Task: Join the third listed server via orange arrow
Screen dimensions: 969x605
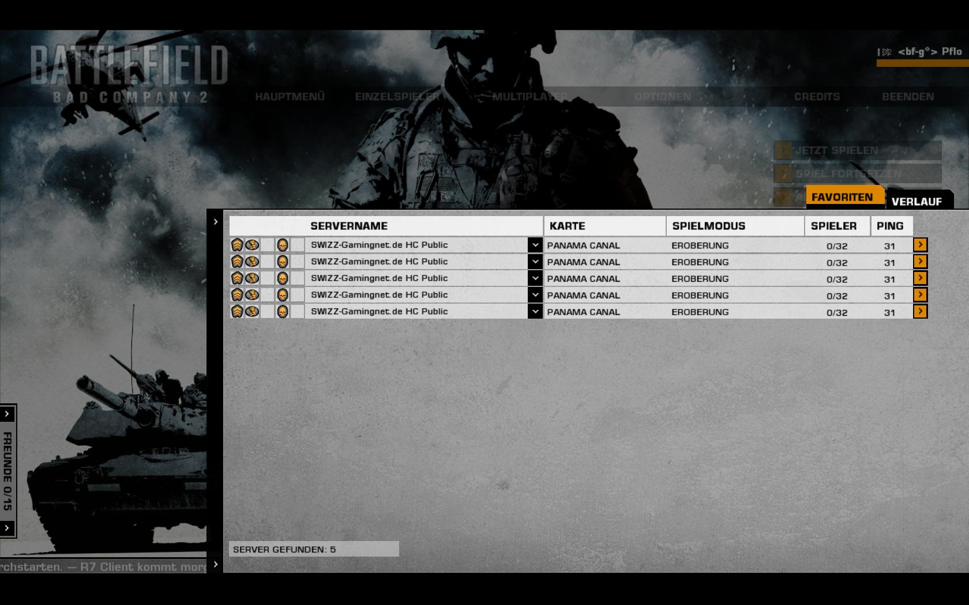Action: click(x=920, y=278)
